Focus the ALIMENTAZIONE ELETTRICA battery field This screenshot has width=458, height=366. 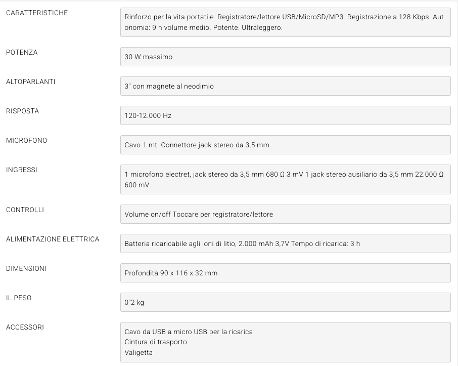285,243
